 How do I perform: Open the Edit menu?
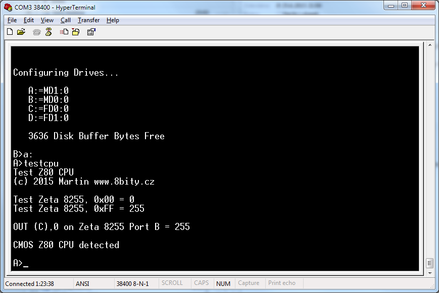[29, 20]
